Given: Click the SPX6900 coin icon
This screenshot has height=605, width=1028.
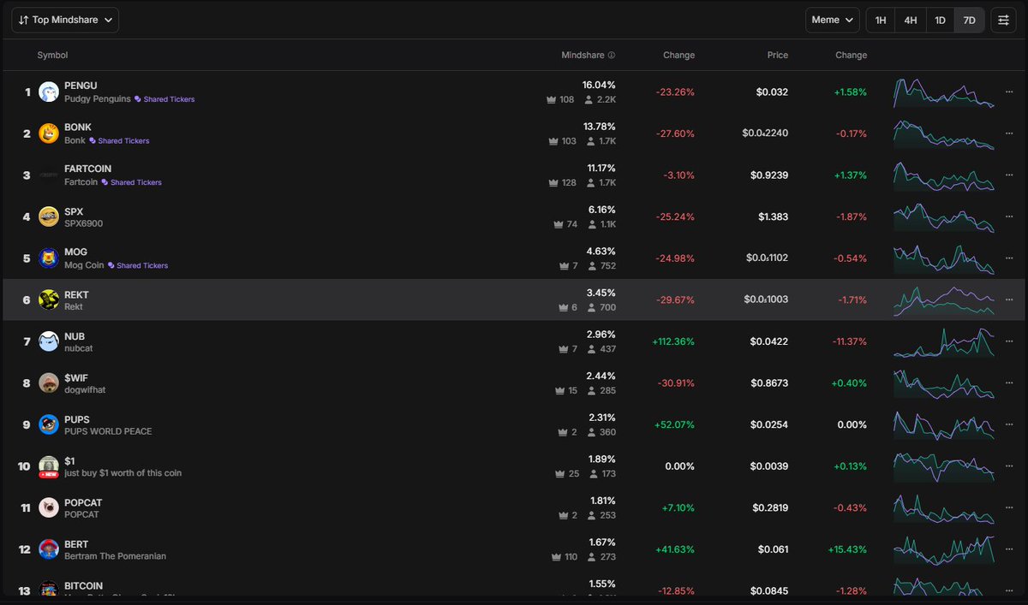Looking at the screenshot, I should (48, 216).
